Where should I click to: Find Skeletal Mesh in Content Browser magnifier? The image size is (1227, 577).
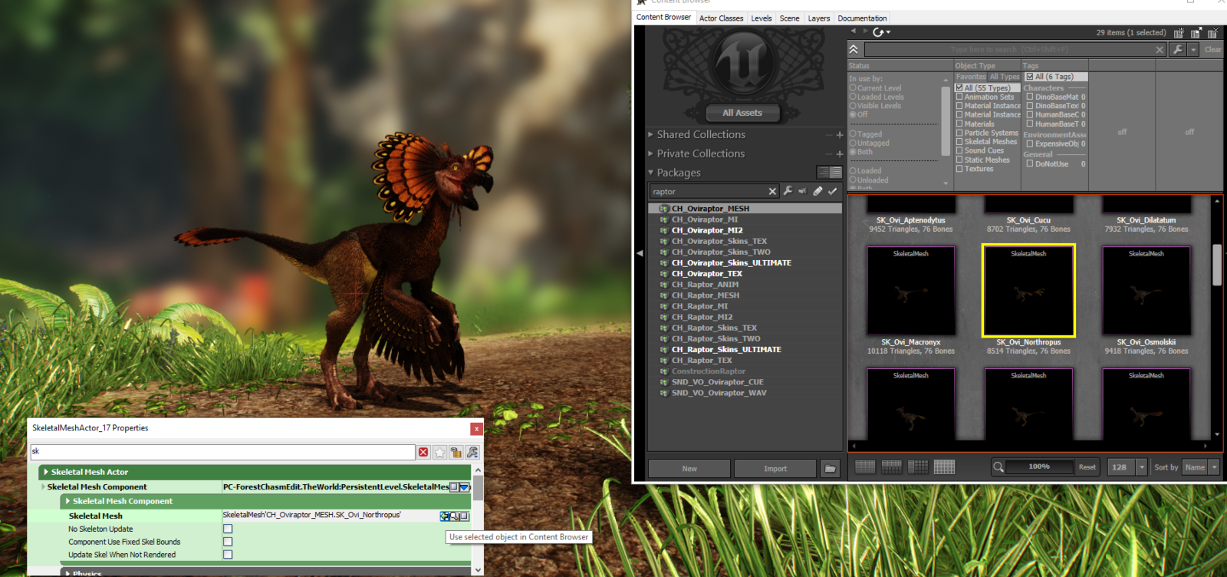[454, 516]
